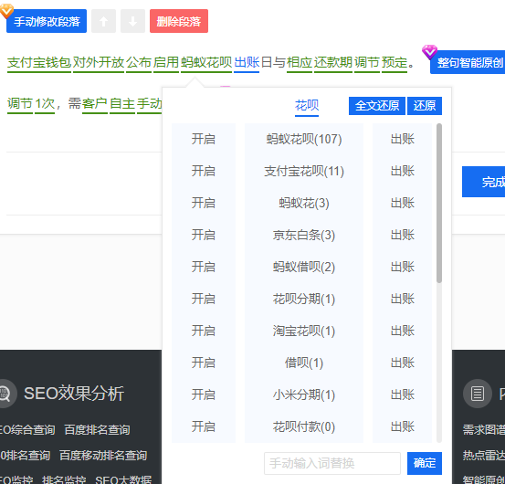Screen dimensions: 505x484
Task: Choose synonym 支付宝花呗(11)
Action: coord(304,171)
